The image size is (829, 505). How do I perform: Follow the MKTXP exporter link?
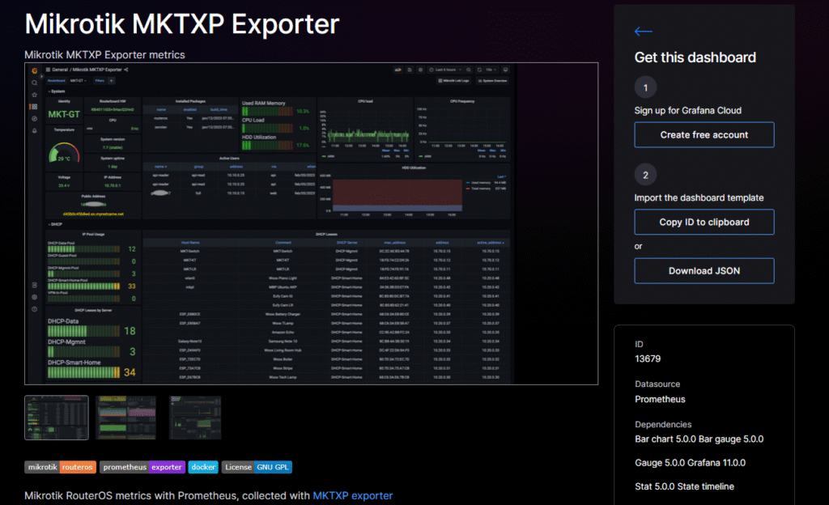point(352,495)
